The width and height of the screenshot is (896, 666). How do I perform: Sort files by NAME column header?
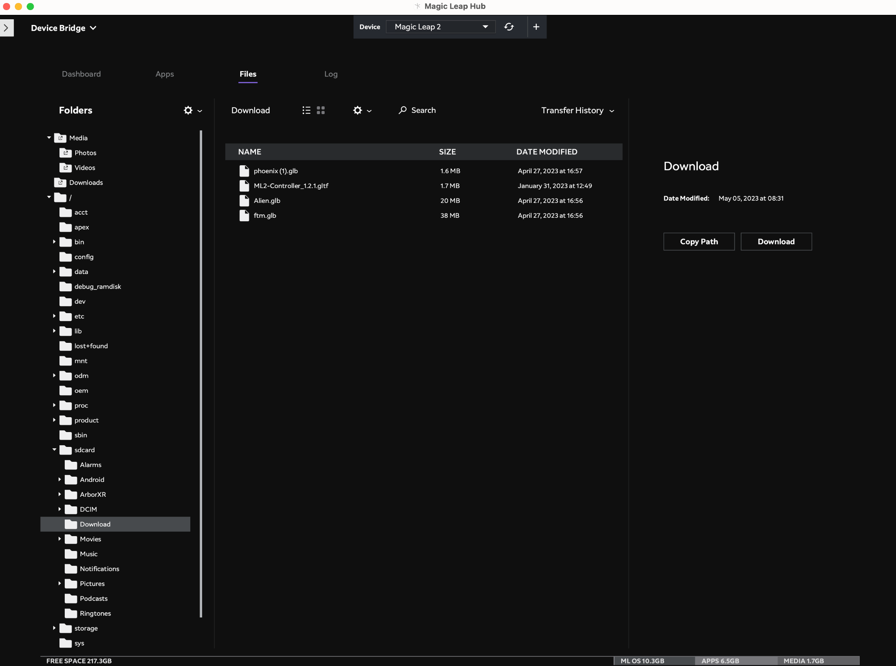click(250, 152)
